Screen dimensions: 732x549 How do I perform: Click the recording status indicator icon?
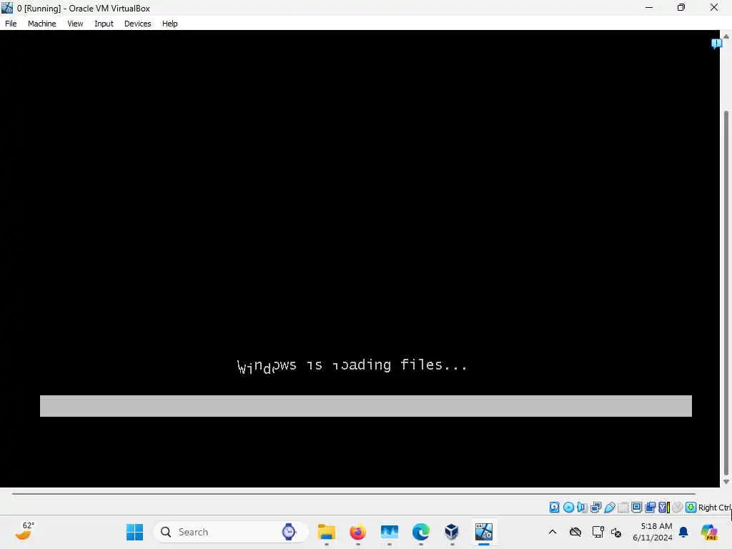650,507
